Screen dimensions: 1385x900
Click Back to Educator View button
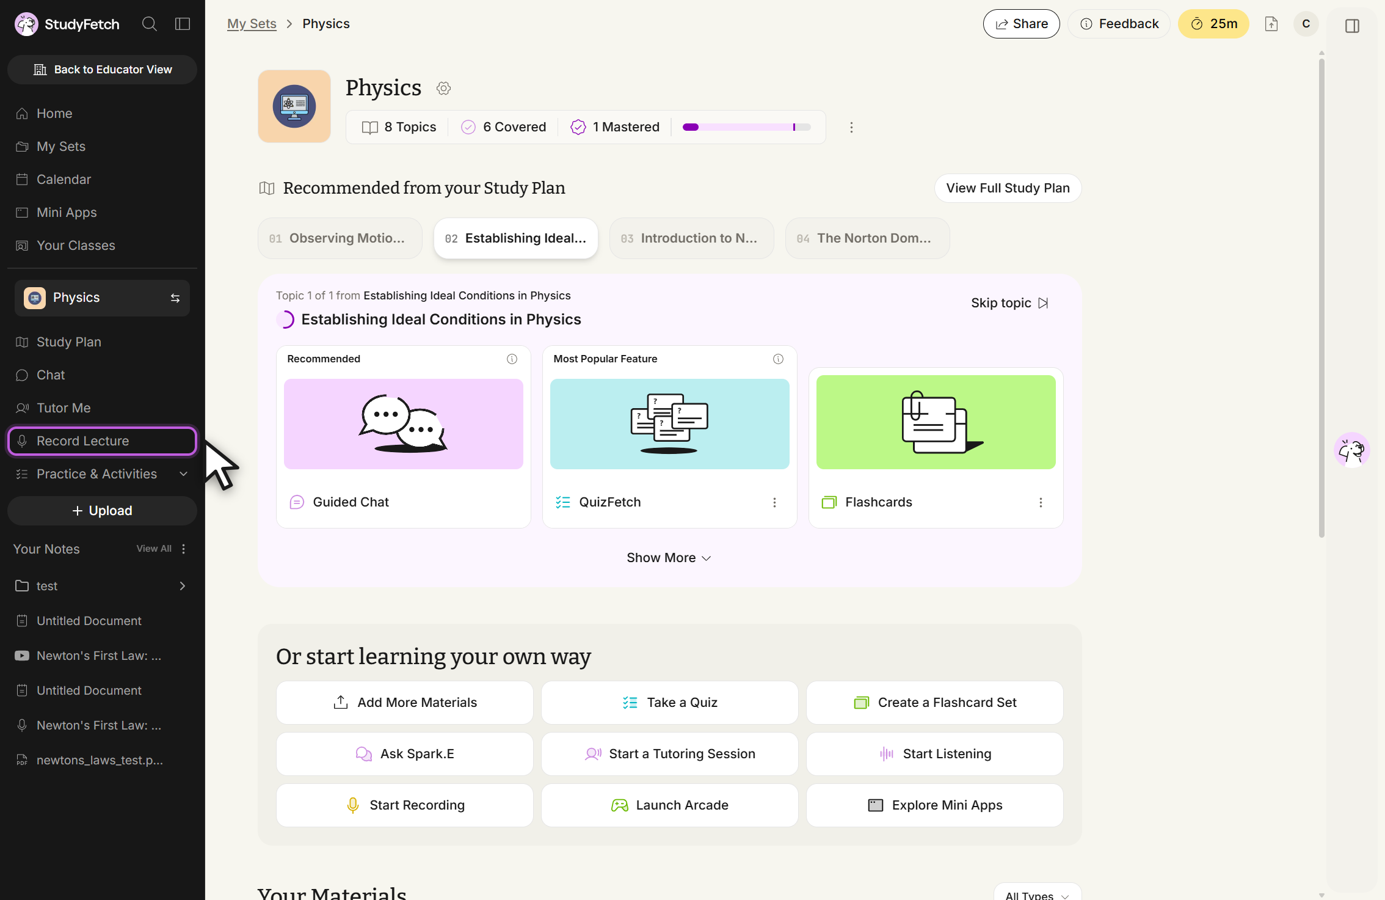click(x=102, y=70)
